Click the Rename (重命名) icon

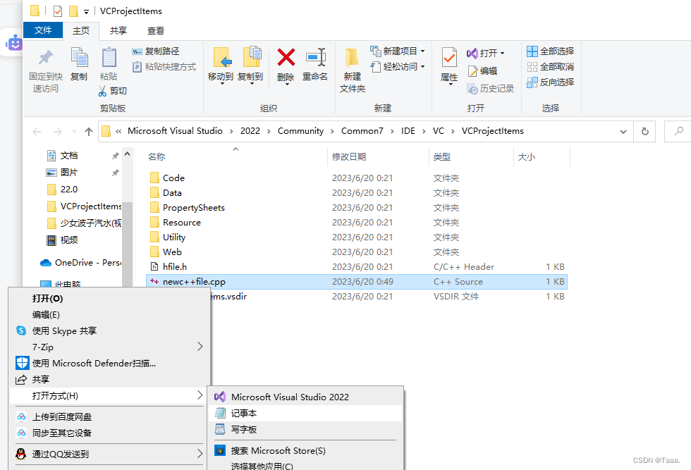(x=316, y=57)
